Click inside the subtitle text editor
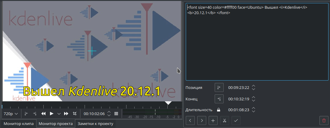The image size is (330, 128). pos(257,42)
